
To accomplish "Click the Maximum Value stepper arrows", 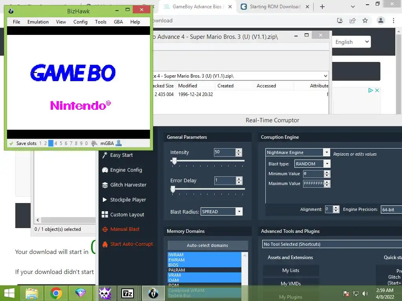I will [327, 183].
